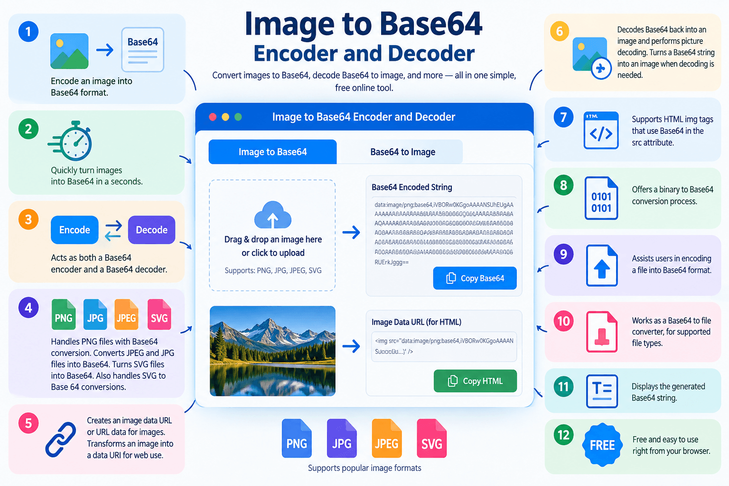The image size is (729, 486).
Task: Open the Base64 to Image tab
Action: coord(402,152)
